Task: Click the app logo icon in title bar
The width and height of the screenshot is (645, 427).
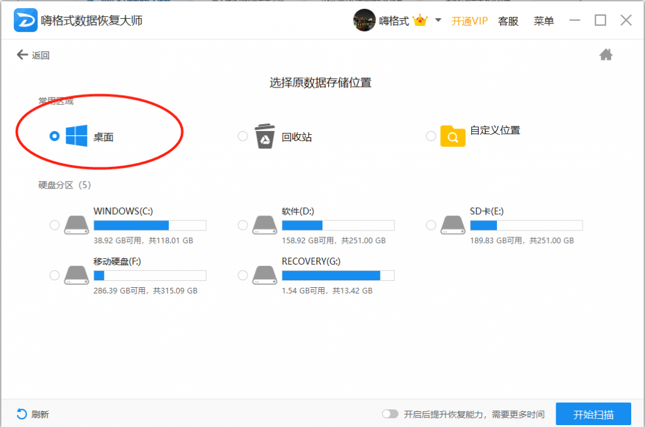Action: tap(25, 20)
